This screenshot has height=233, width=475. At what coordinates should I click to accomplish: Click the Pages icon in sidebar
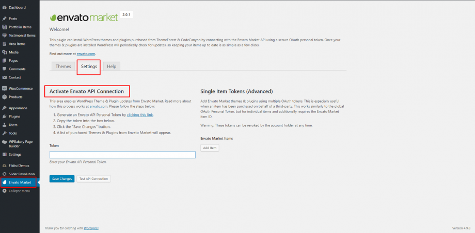[5, 60]
